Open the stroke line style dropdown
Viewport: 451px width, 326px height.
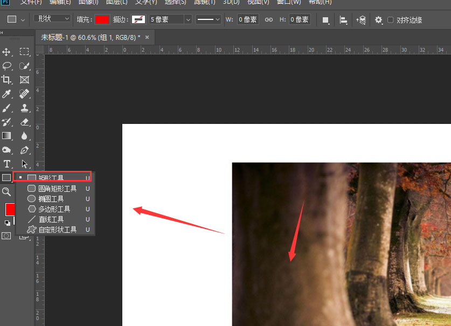[x=207, y=19]
